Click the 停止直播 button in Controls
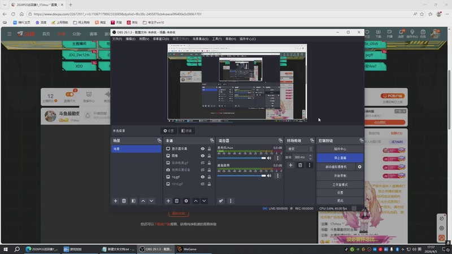Image resolution: width=452 pixels, height=254 pixels. [x=340, y=158]
